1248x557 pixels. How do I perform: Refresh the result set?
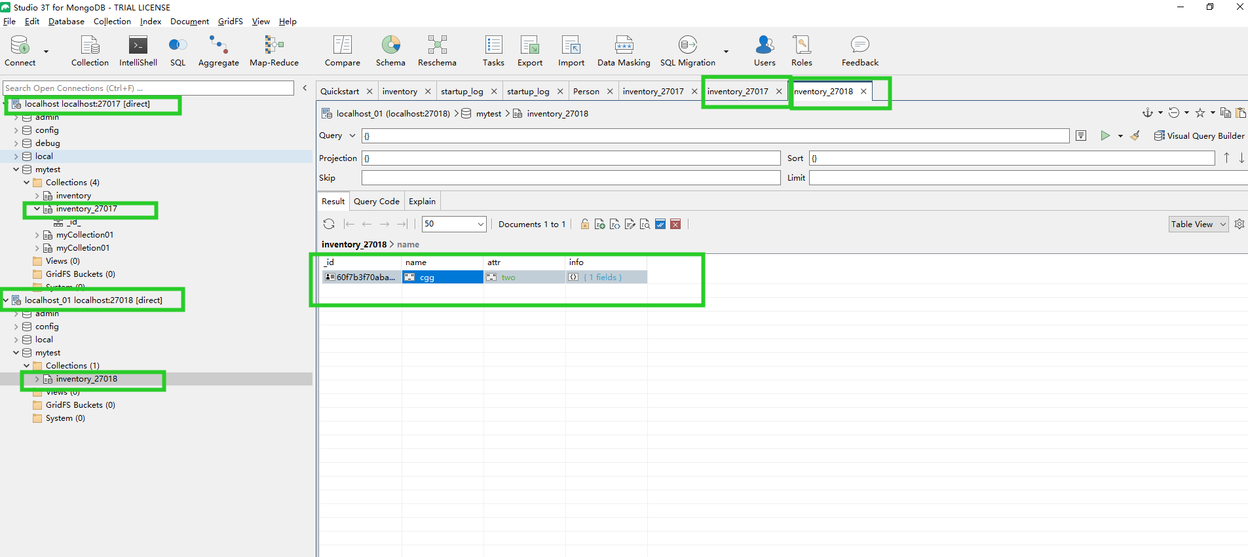(329, 224)
